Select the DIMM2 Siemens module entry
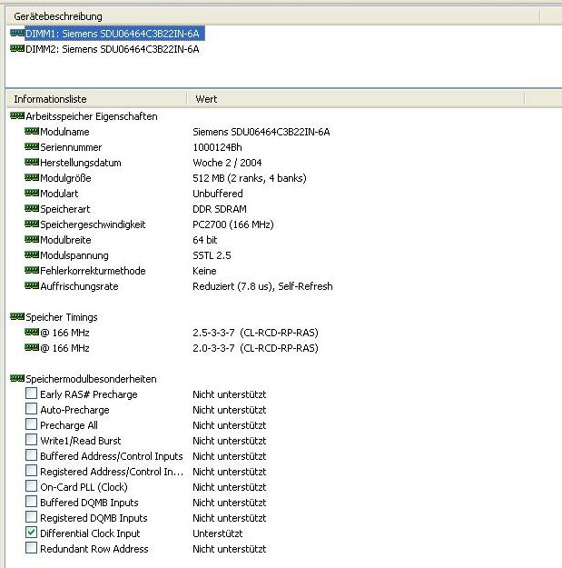The height and width of the screenshot is (568, 562). [x=113, y=49]
